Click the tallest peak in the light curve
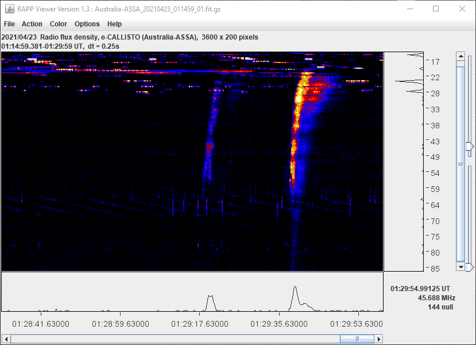The image size is (476, 345). click(x=295, y=289)
